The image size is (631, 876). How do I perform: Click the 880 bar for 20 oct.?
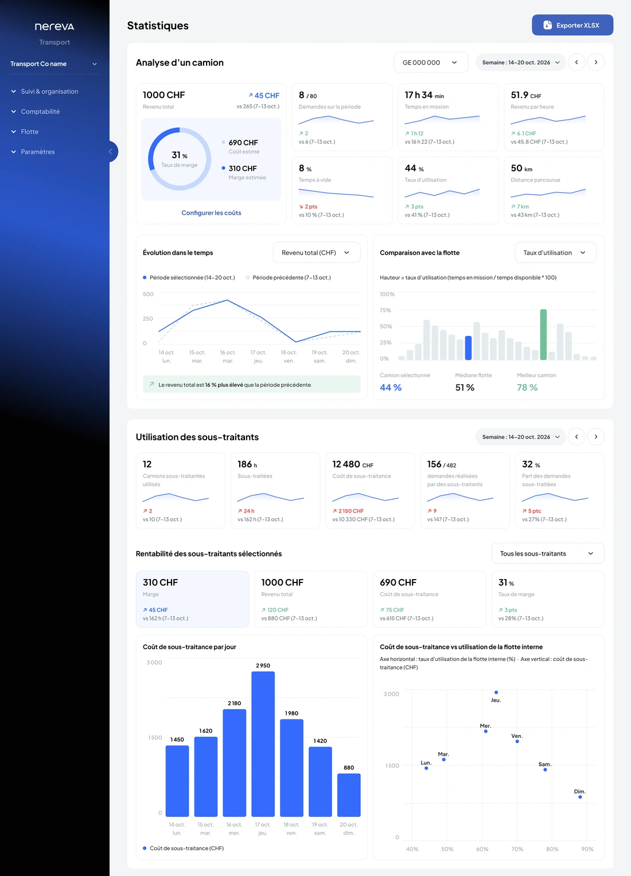click(x=349, y=795)
